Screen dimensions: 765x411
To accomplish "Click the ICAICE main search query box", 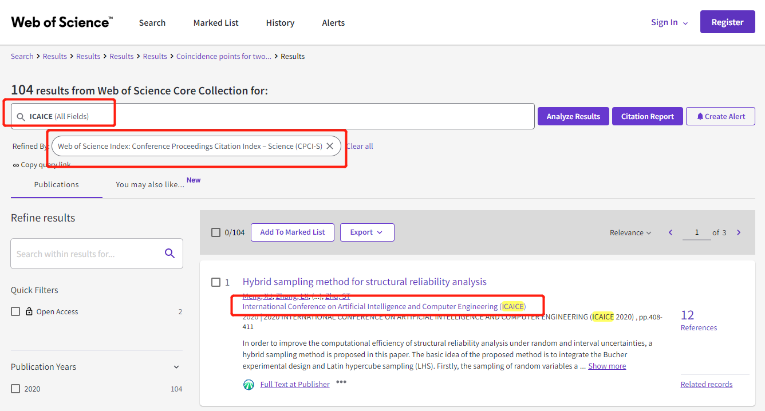I will [x=273, y=116].
